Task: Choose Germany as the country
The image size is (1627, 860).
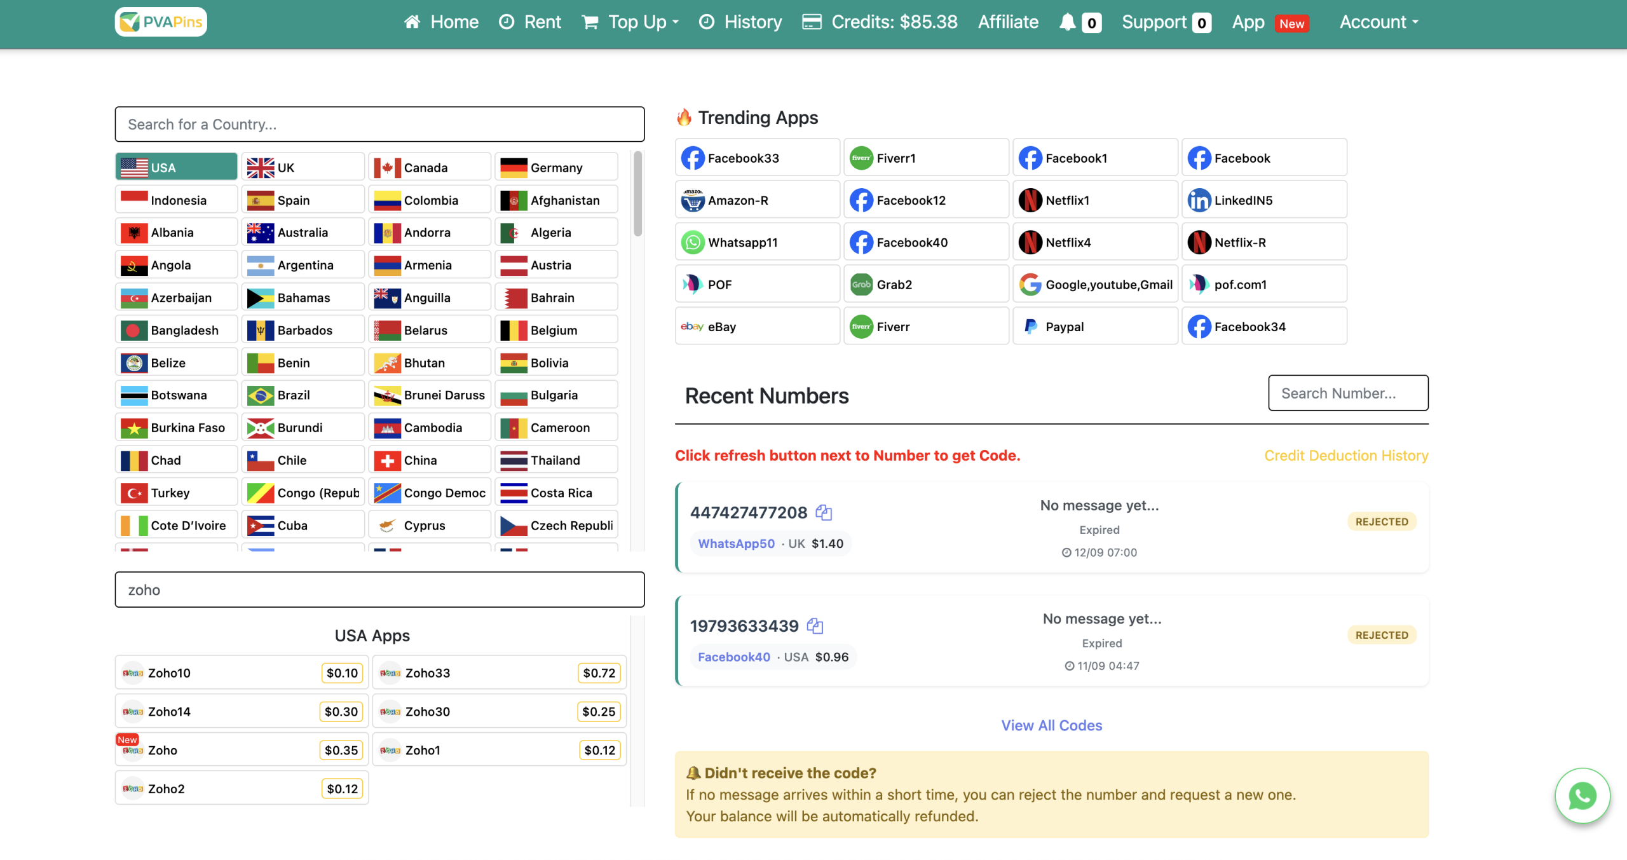Action: (x=555, y=167)
